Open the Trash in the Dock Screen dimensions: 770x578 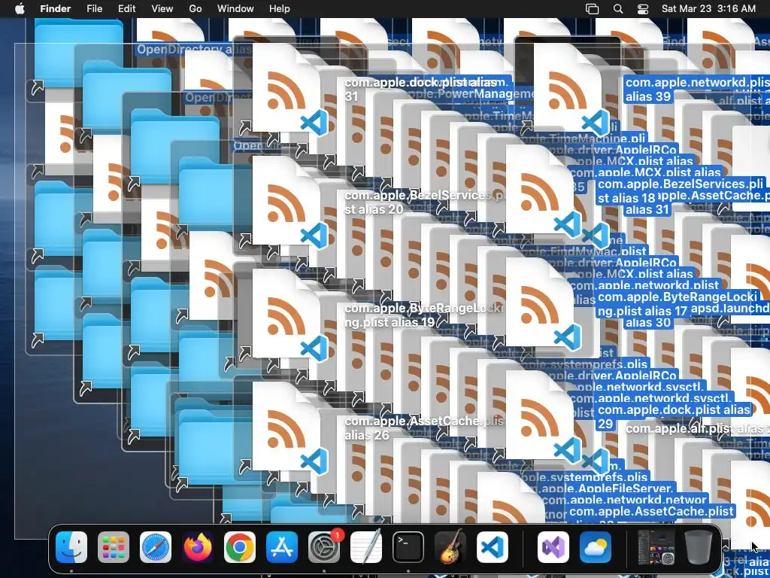(x=699, y=547)
